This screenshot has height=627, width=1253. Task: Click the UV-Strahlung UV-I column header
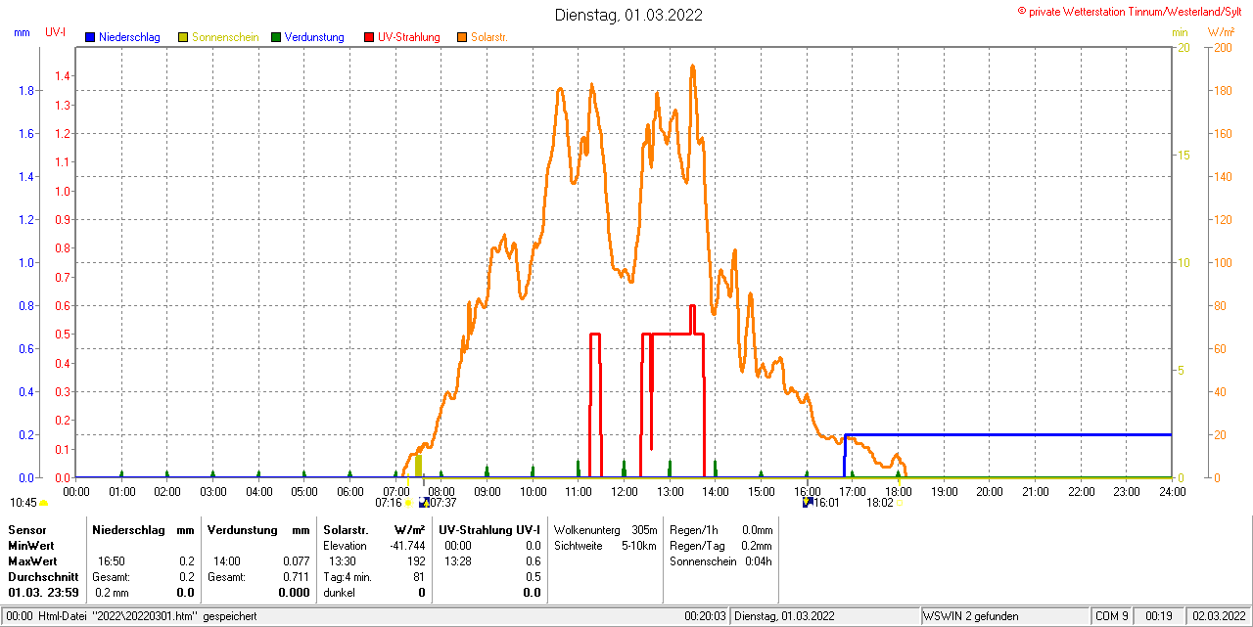[489, 529]
